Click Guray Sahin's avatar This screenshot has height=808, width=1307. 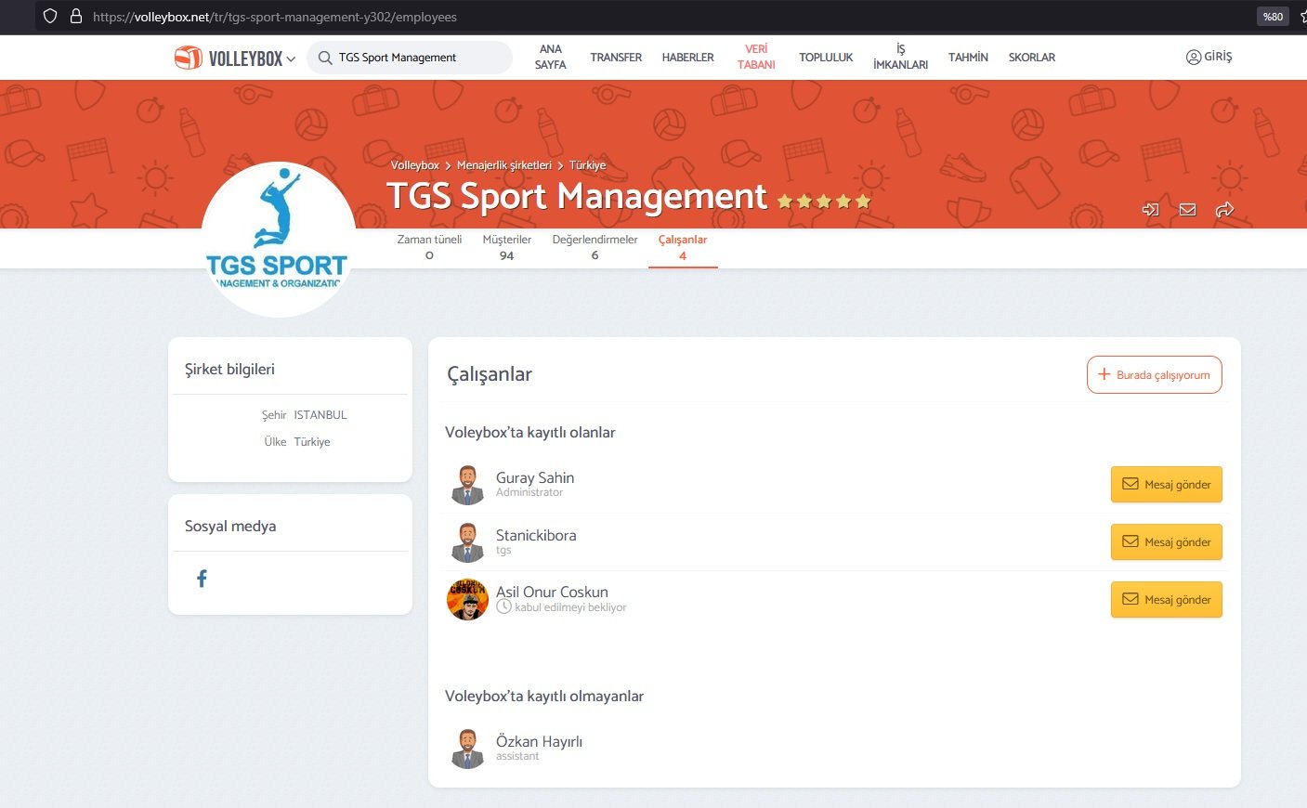tap(467, 485)
